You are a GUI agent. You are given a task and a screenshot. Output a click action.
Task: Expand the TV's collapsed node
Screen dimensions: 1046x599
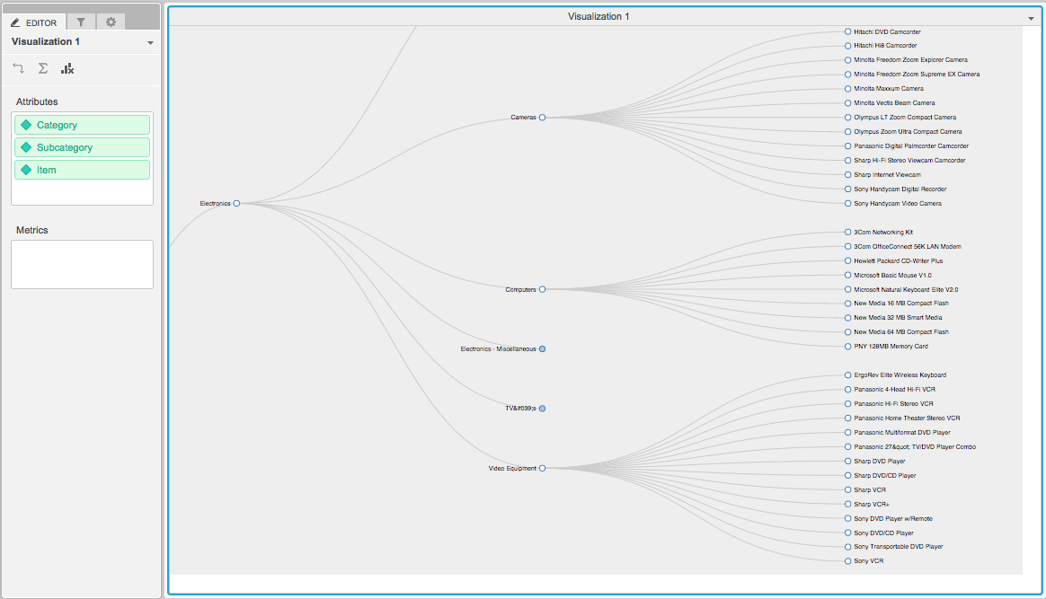(x=543, y=409)
